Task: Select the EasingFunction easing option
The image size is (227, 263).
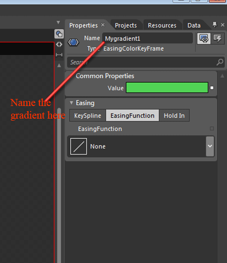Action: tap(132, 116)
